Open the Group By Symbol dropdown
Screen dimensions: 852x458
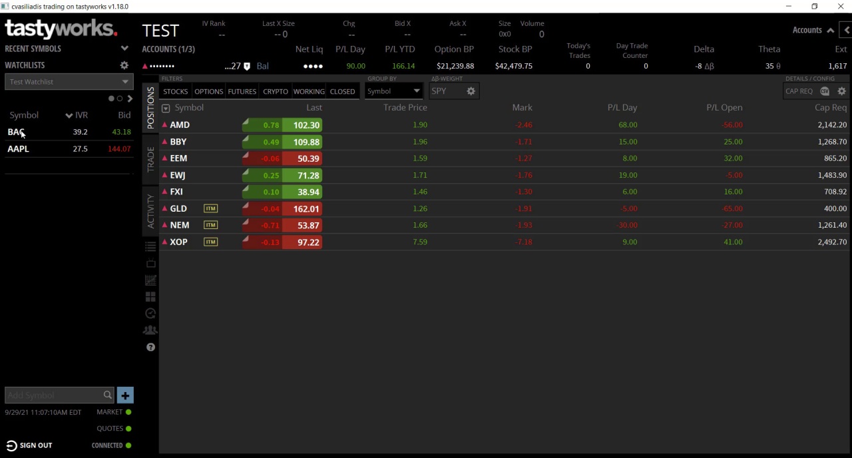pos(394,91)
